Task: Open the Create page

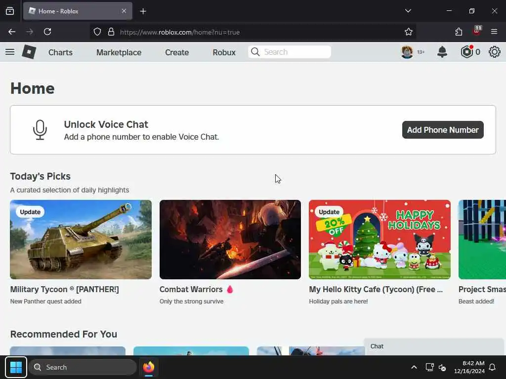Action: 177,52
